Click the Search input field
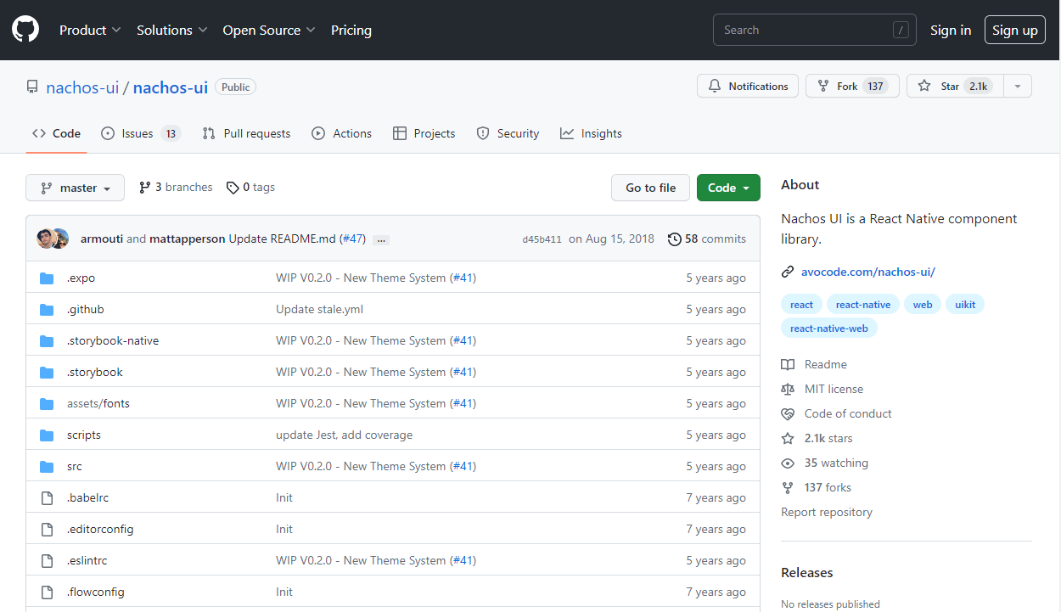 802,30
